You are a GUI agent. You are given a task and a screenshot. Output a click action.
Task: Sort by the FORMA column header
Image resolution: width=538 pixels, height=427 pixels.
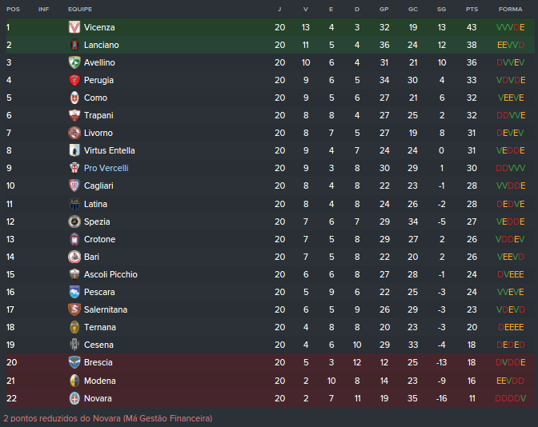click(510, 9)
